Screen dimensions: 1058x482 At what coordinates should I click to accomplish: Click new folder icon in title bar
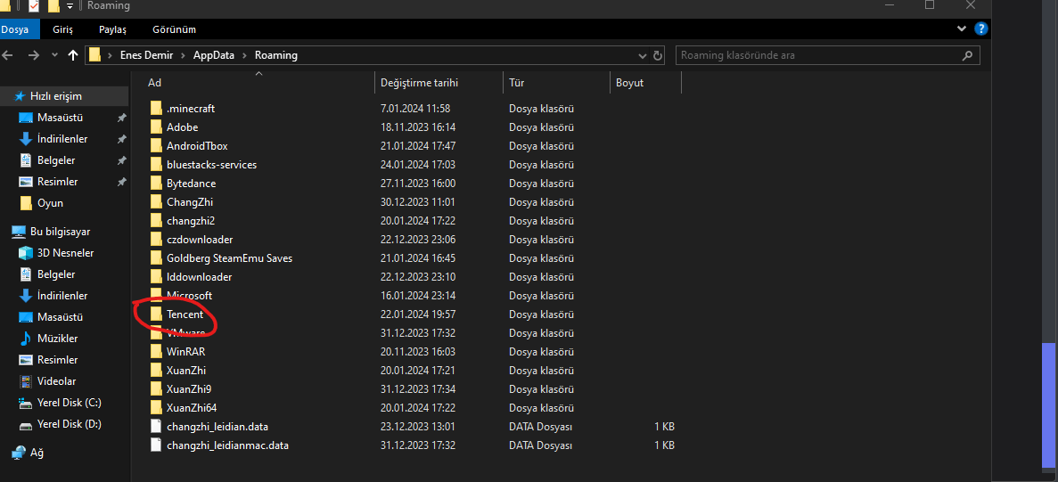coord(54,6)
